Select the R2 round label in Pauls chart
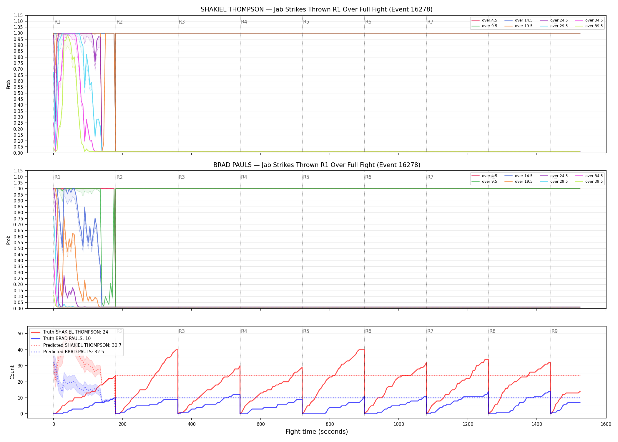This screenshot has width=618, height=442. 119,177
